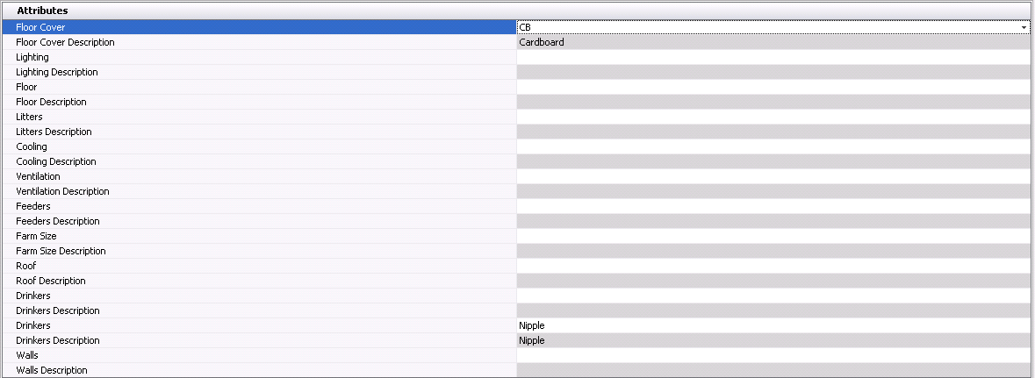This screenshot has width=1035, height=378.
Task: Select the Feeders attribute label
Action: point(33,206)
